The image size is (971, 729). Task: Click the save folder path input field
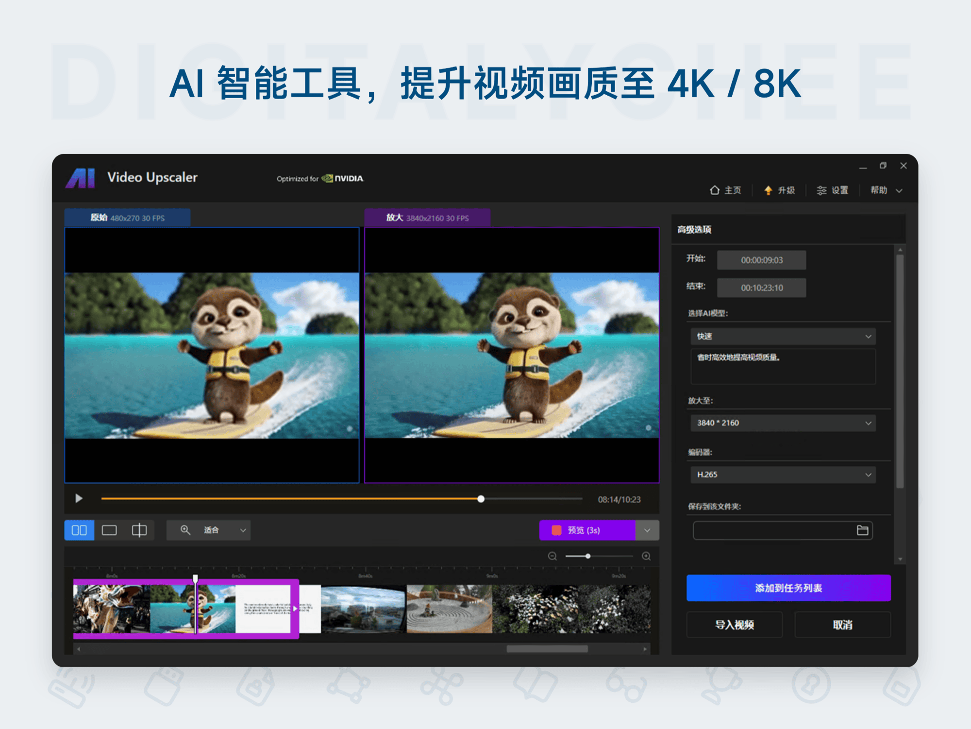tap(773, 530)
